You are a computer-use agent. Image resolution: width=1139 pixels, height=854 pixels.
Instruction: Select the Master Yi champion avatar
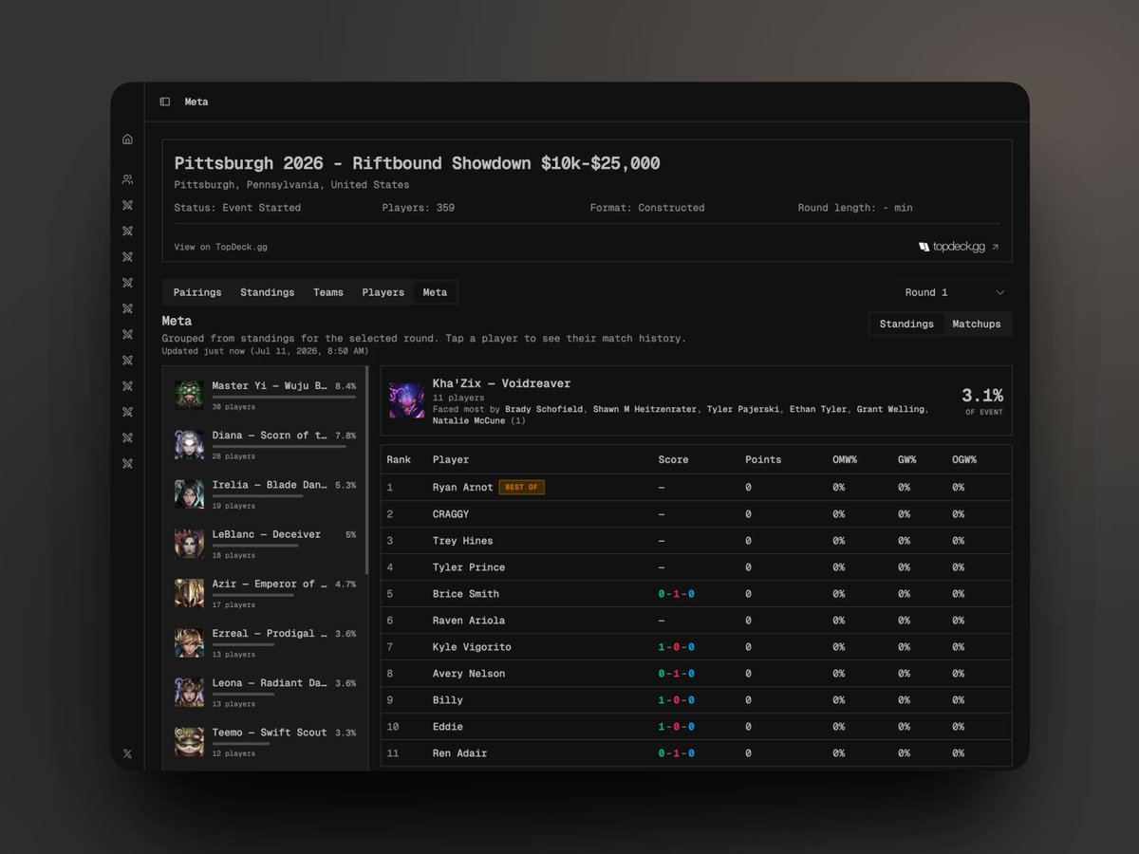pos(189,395)
